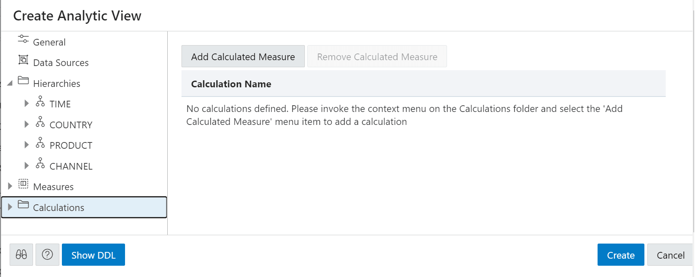This screenshot has width=695, height=277.
Task: Click the Calculation Name column header
Action: click(231, 84)
